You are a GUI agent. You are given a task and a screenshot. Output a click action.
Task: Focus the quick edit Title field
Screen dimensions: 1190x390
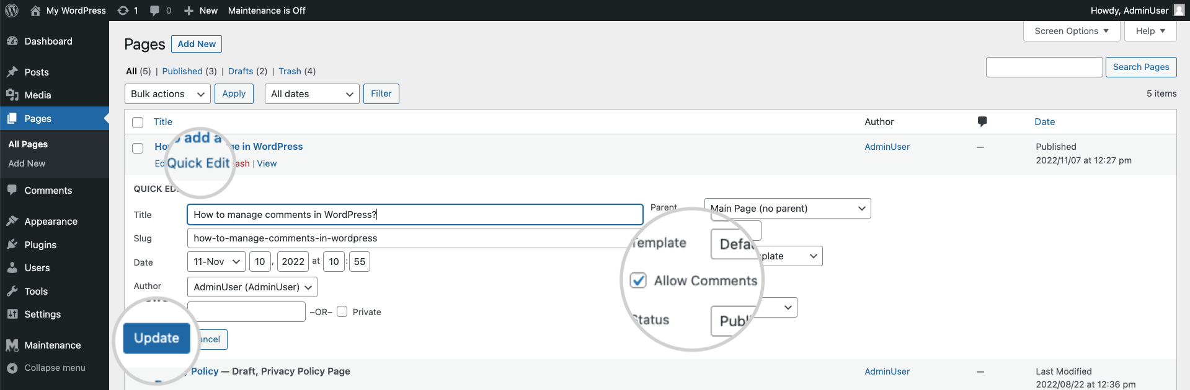(415, 215)
